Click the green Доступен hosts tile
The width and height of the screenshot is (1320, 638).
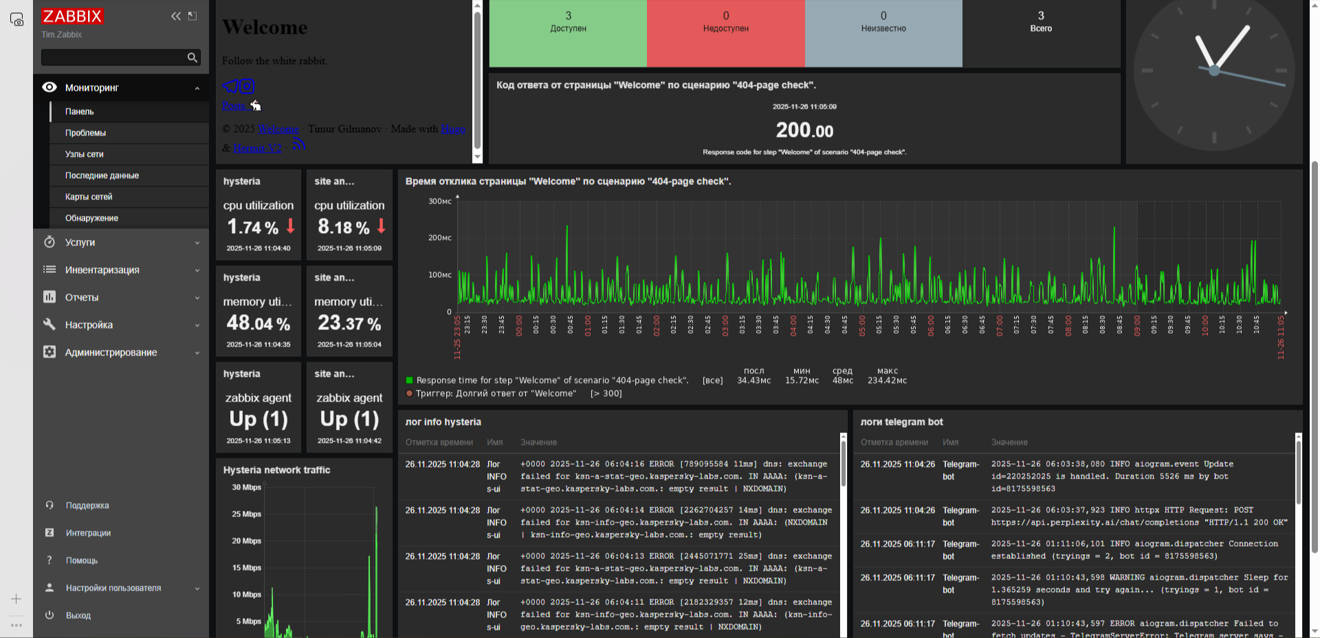(x=568, y=33)
